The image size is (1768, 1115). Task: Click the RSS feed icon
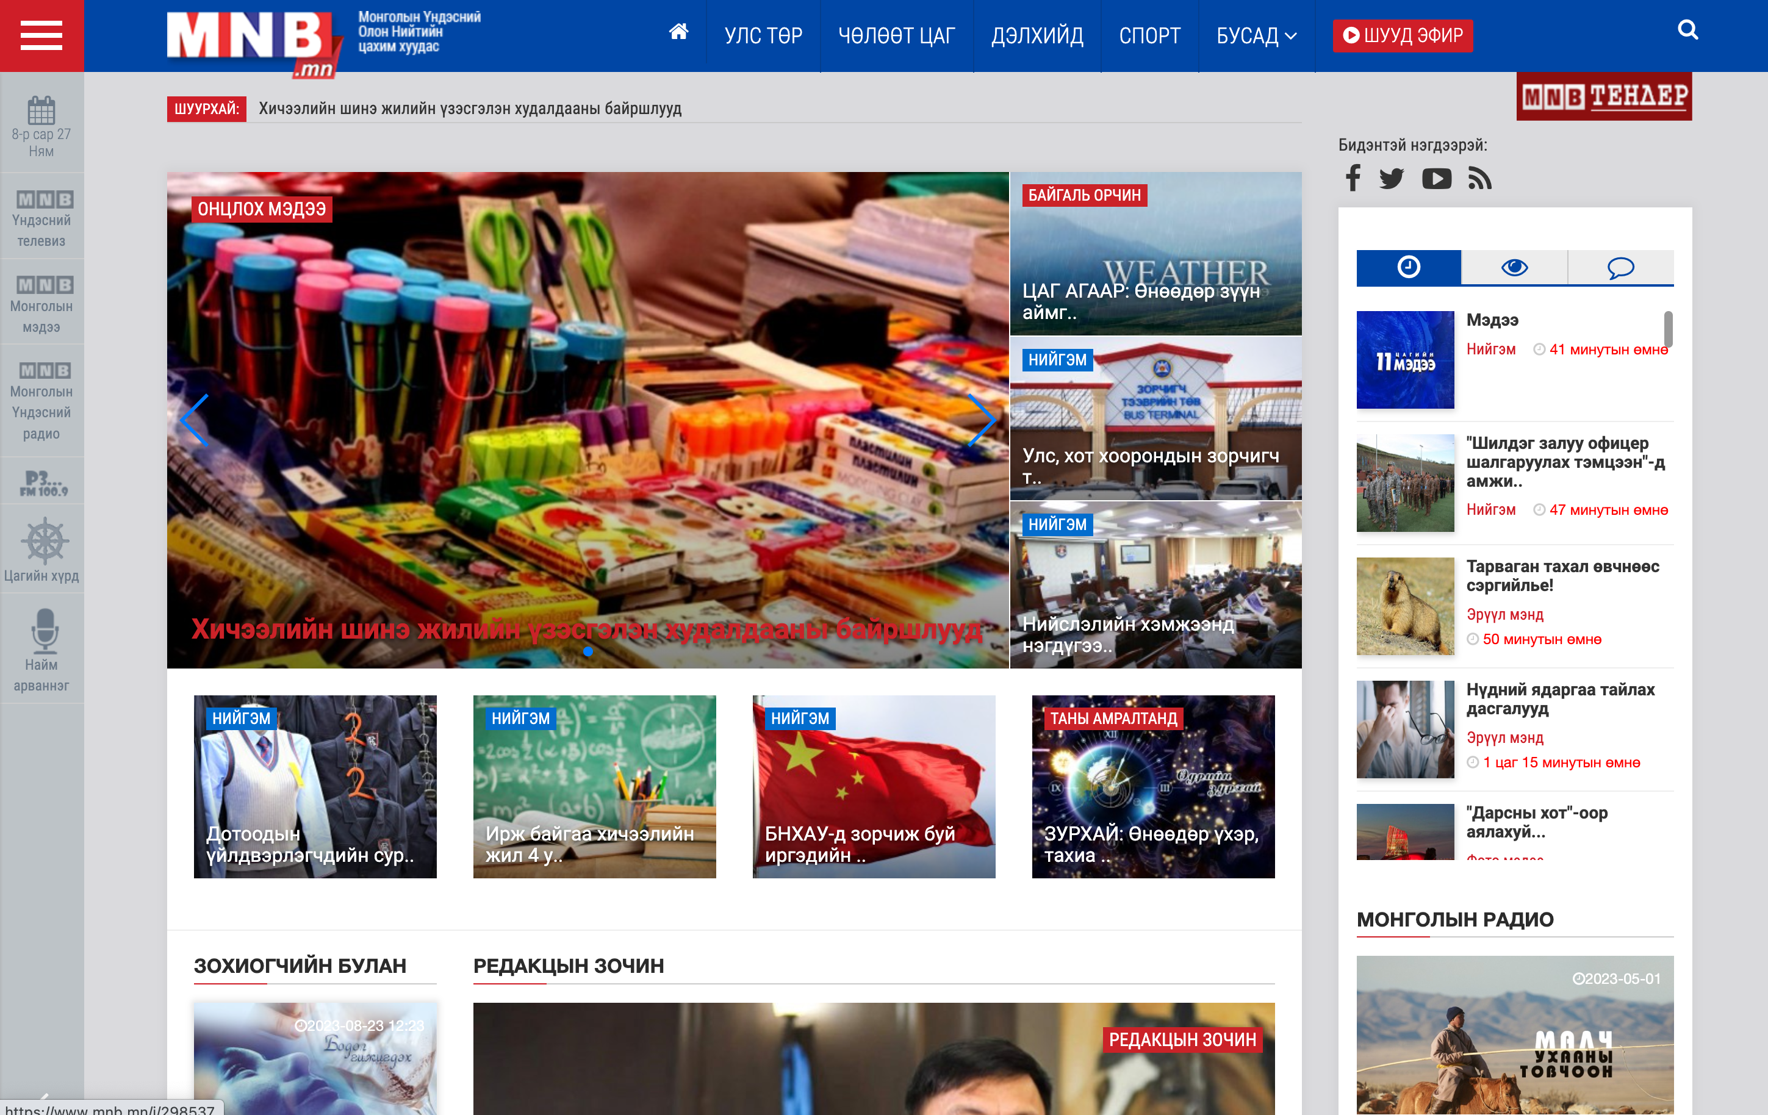[x=1479, y=178]
